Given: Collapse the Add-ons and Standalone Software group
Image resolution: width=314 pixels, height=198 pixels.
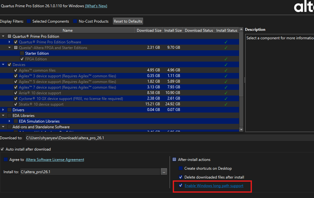Looking at the screenshot, I should click(3, 127).
